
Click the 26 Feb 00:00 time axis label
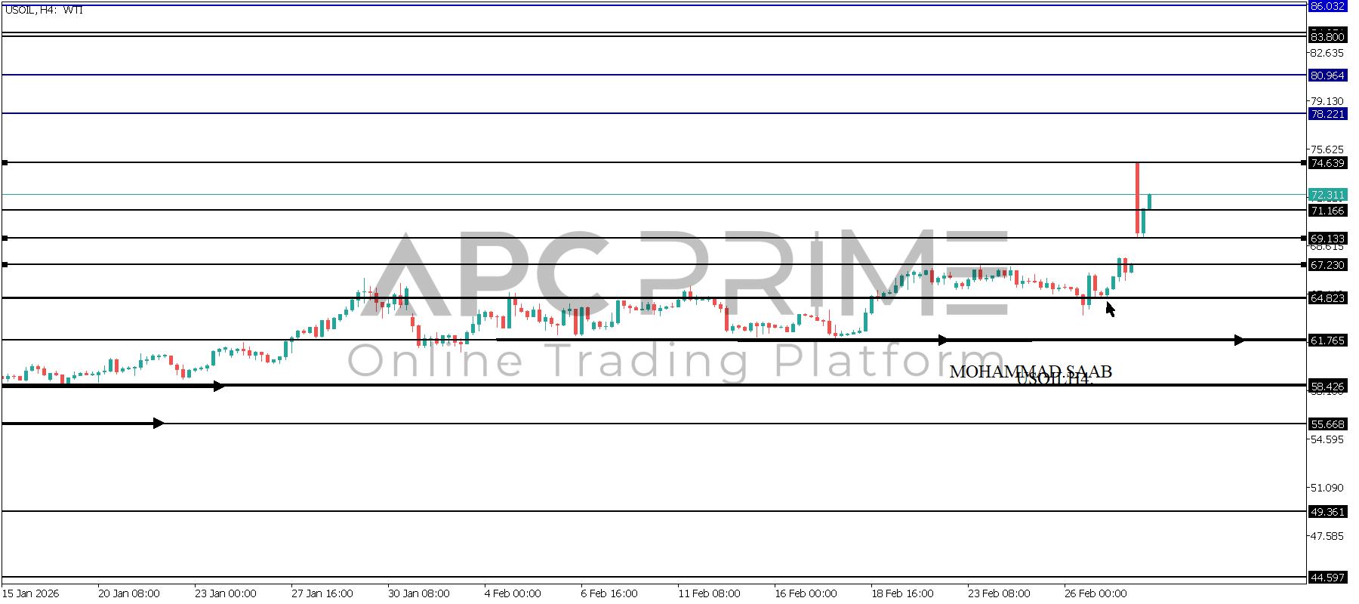(x=1095, y=593)
